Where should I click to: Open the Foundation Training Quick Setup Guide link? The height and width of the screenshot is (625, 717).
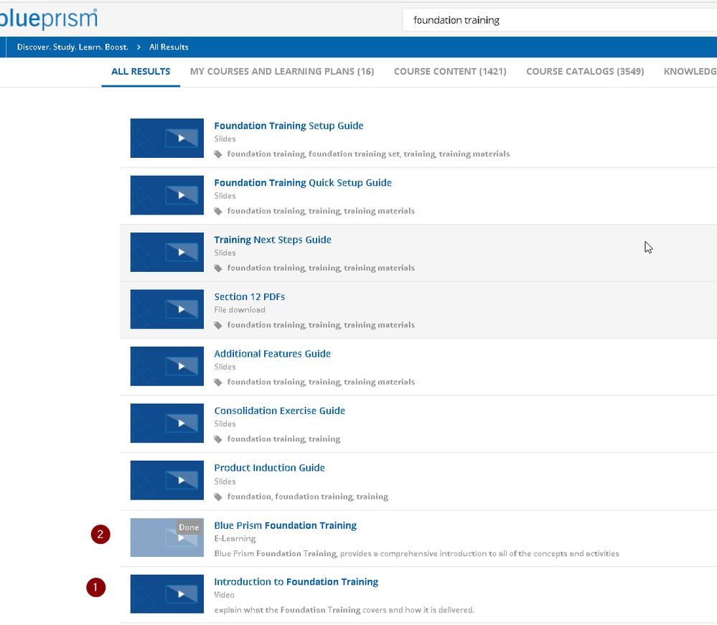303,183
